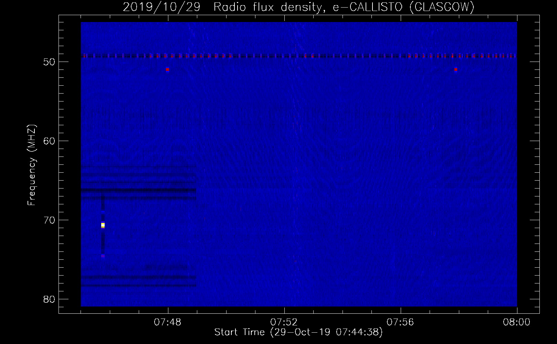The image size is (557, 344).
Task: Click the red spot at 51 MHz near 07:48
Action: pos(167,69)
